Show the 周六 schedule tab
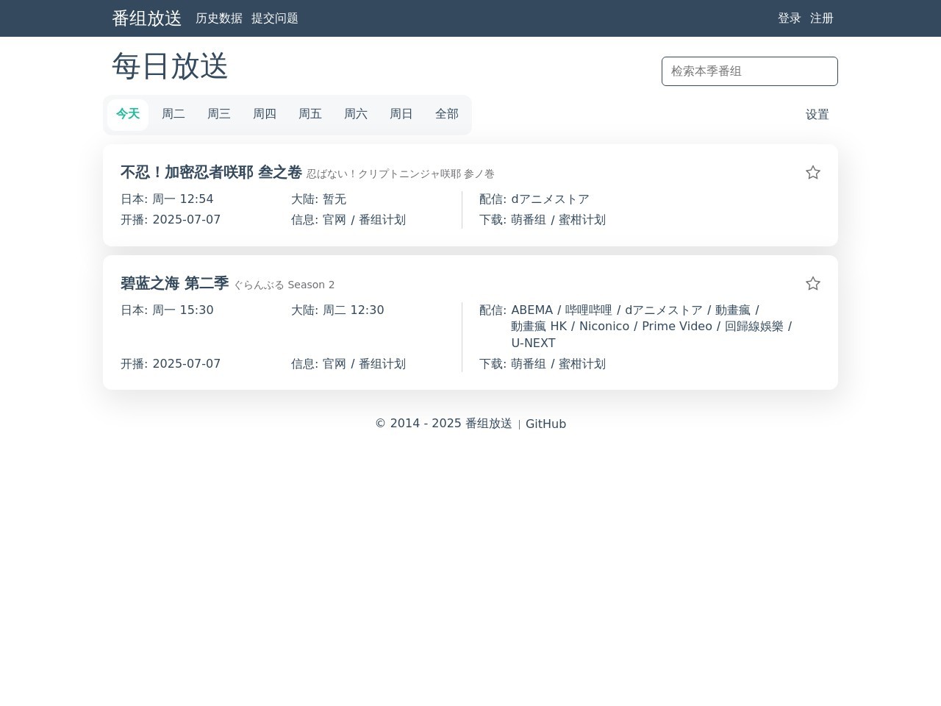Image resolution: width=941 pixels, height=706 pixels. point(356,114)
